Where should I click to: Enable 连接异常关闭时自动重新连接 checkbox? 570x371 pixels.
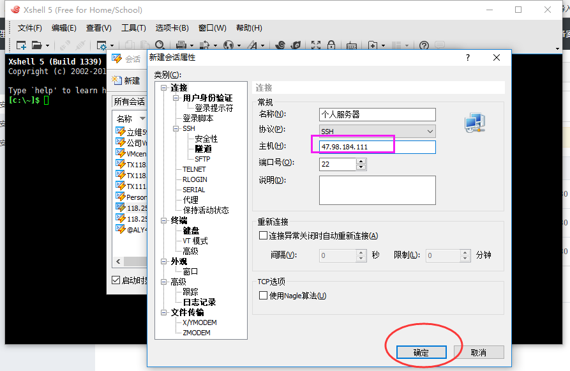(x=263, y=236)
